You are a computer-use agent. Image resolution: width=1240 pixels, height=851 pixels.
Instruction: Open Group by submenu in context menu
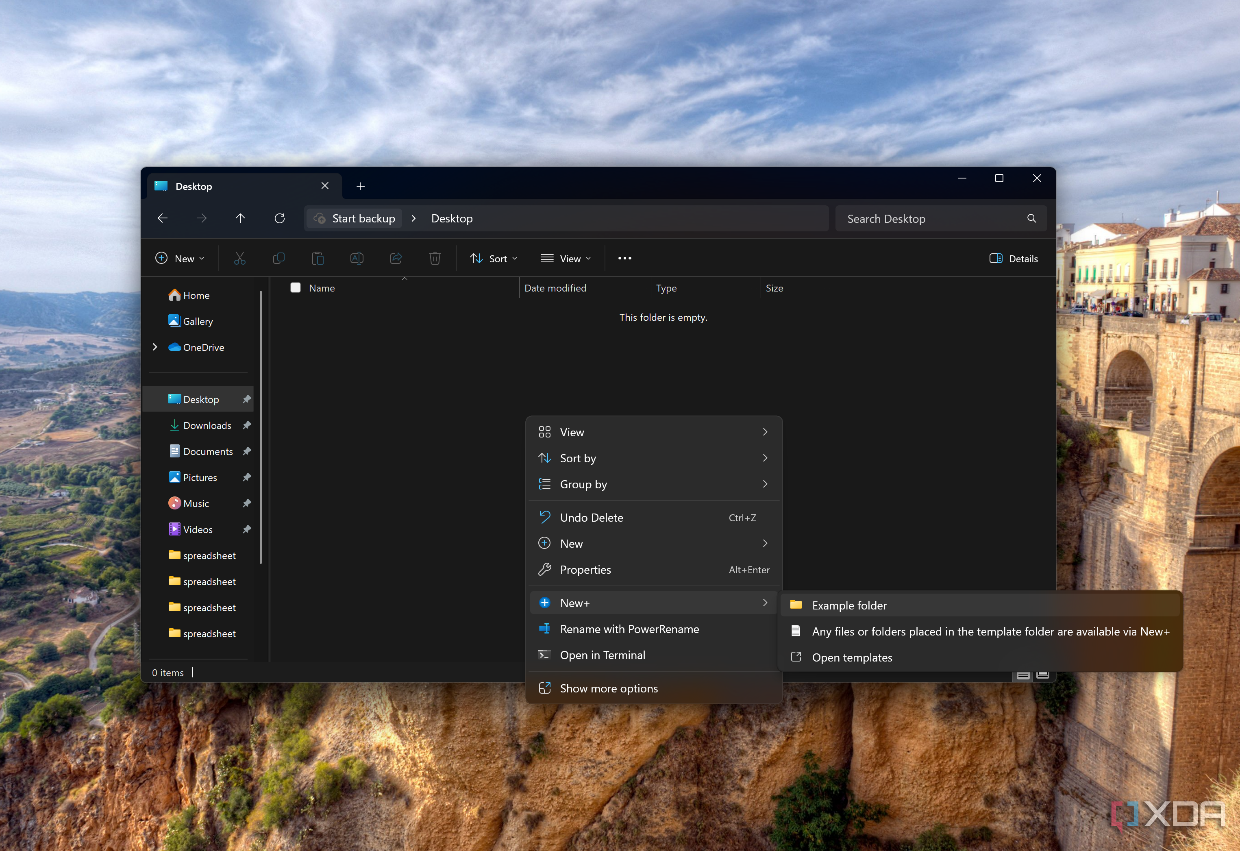coord(654,485)
